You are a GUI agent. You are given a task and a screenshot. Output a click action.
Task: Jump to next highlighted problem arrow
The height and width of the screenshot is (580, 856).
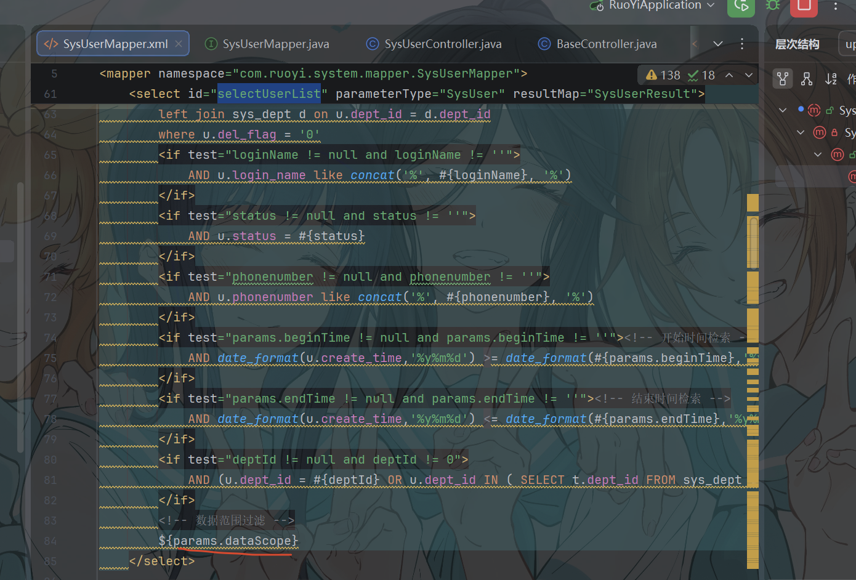coord(749,75)
